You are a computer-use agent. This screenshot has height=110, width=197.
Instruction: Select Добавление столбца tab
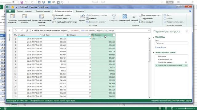(63, 11)
